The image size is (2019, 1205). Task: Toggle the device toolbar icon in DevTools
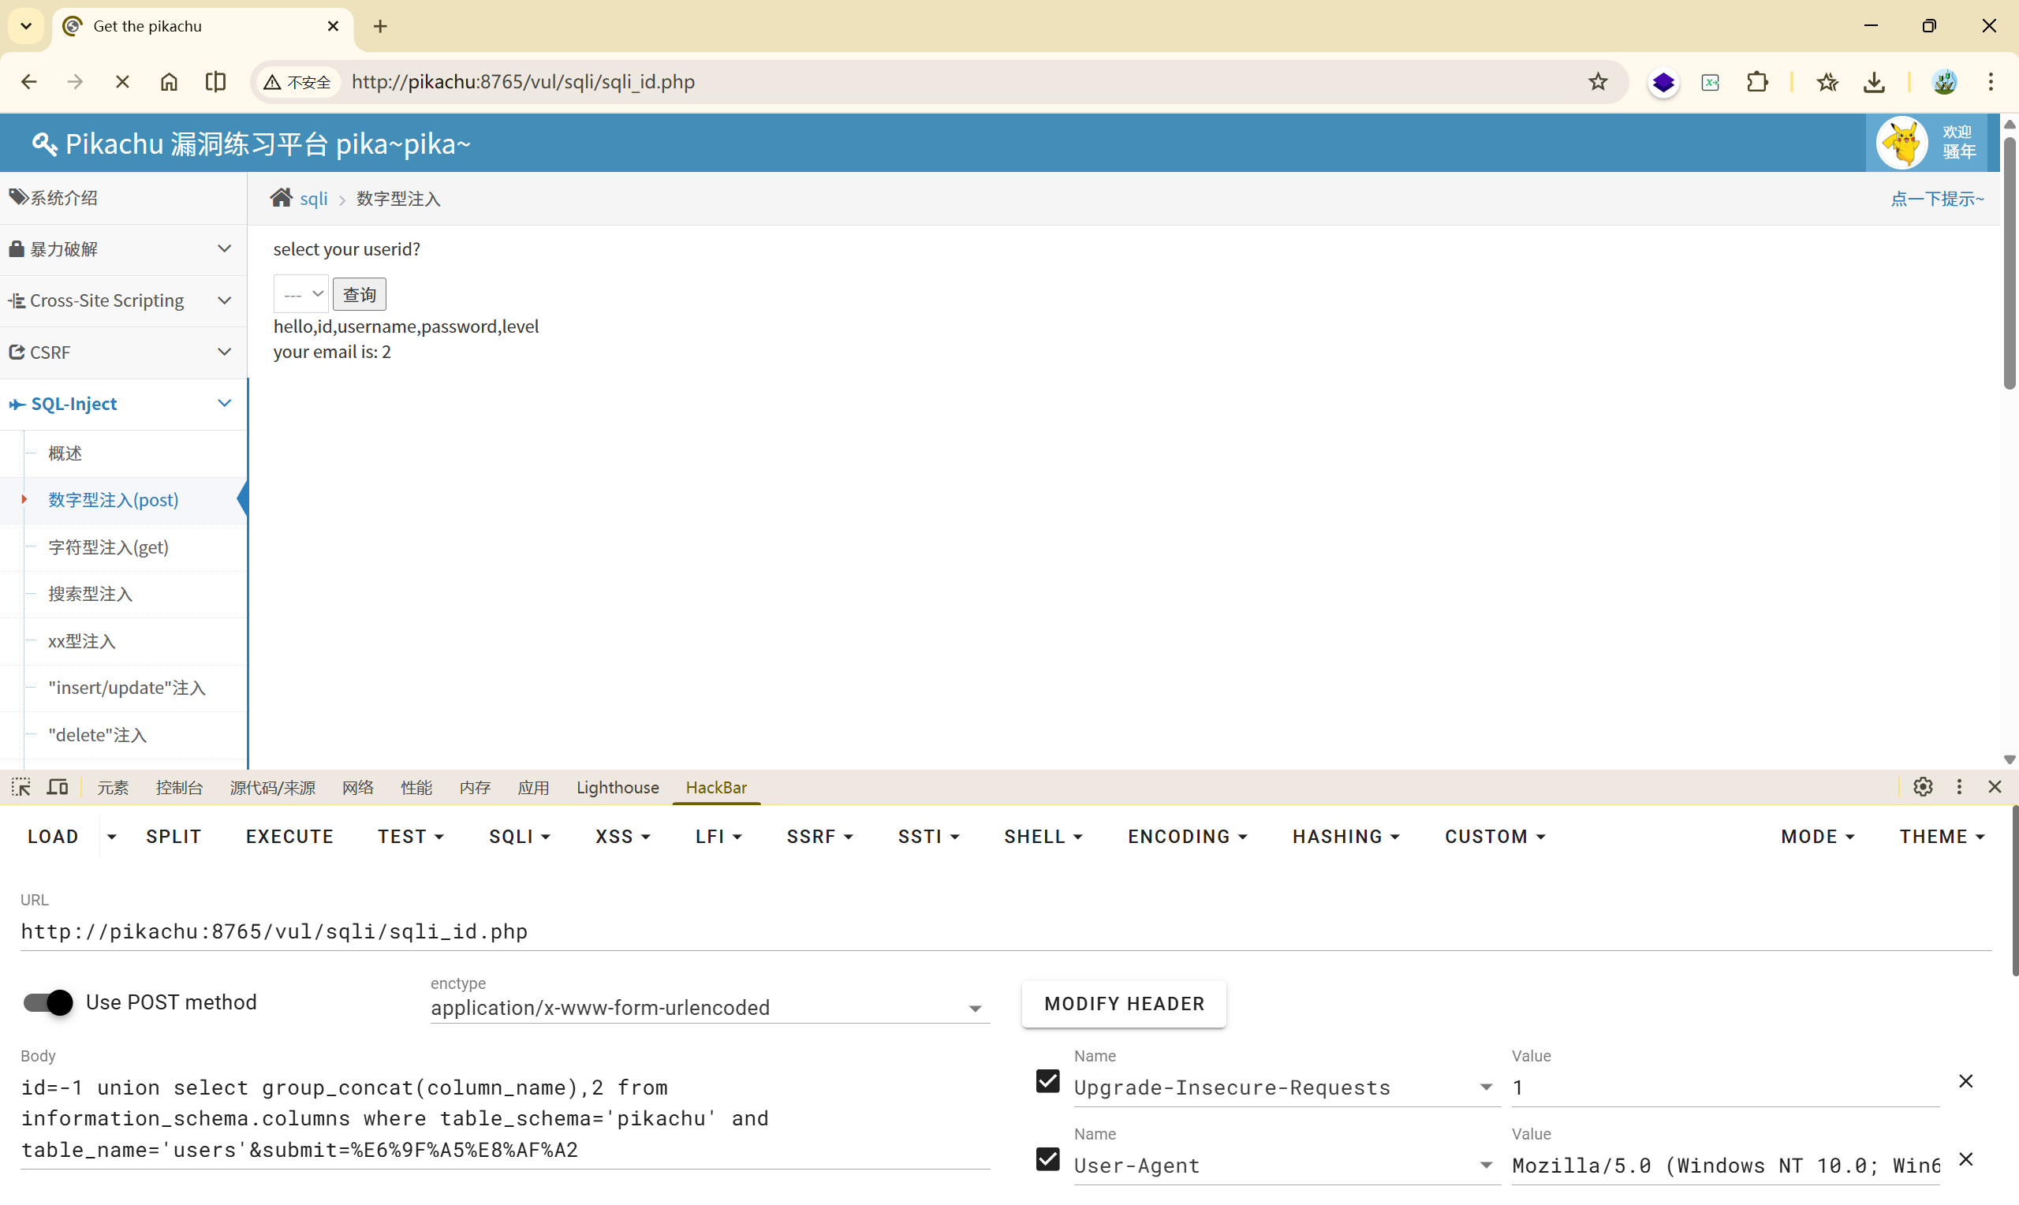coord(58,787)
